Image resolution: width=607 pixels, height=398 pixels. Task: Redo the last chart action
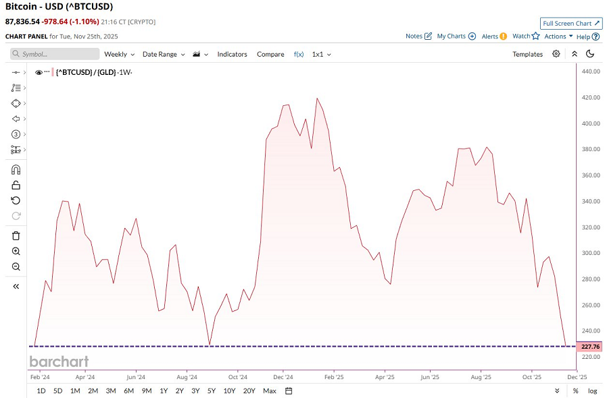(16, 216)
